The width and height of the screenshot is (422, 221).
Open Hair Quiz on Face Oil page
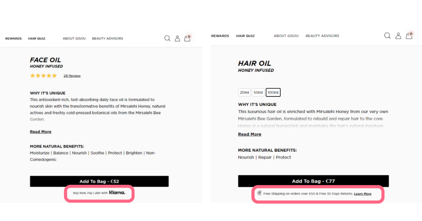click(x=37, y=38)
